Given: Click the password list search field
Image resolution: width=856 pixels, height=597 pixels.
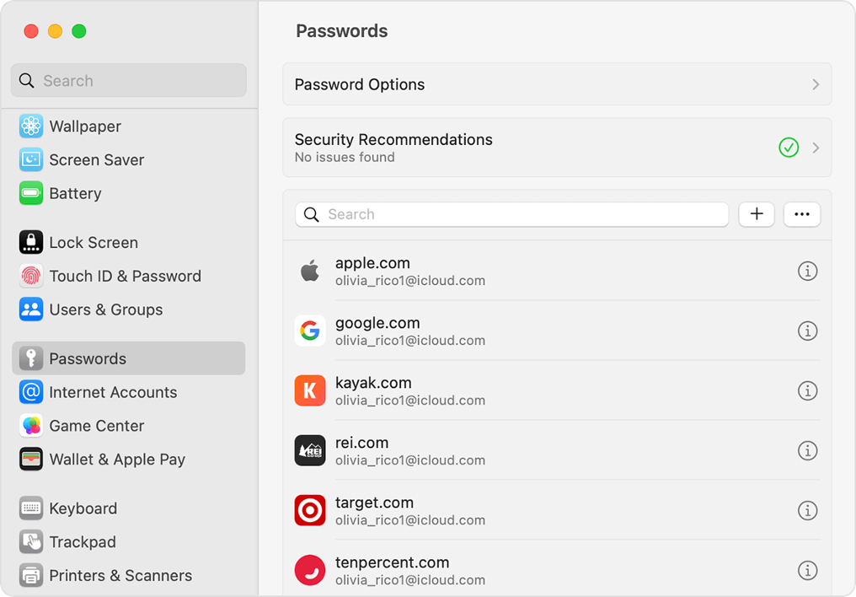Looking at the screenshot, I should point(511,214).
